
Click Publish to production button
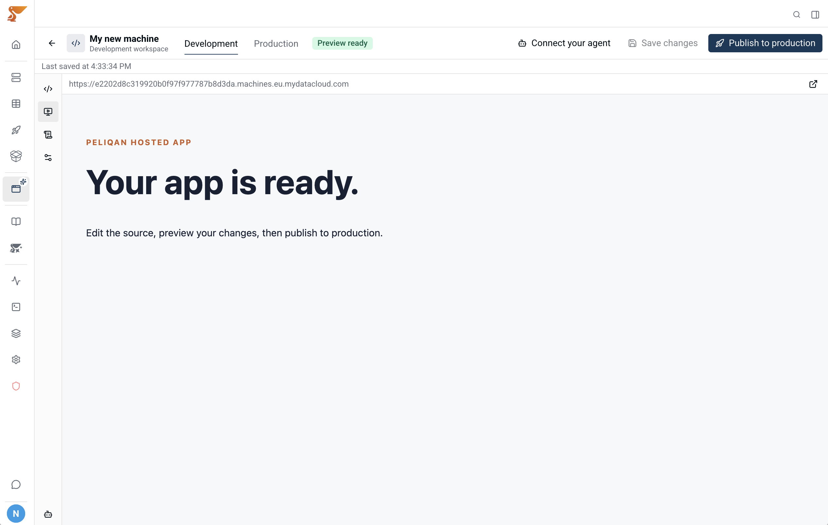tap(765, 43)
